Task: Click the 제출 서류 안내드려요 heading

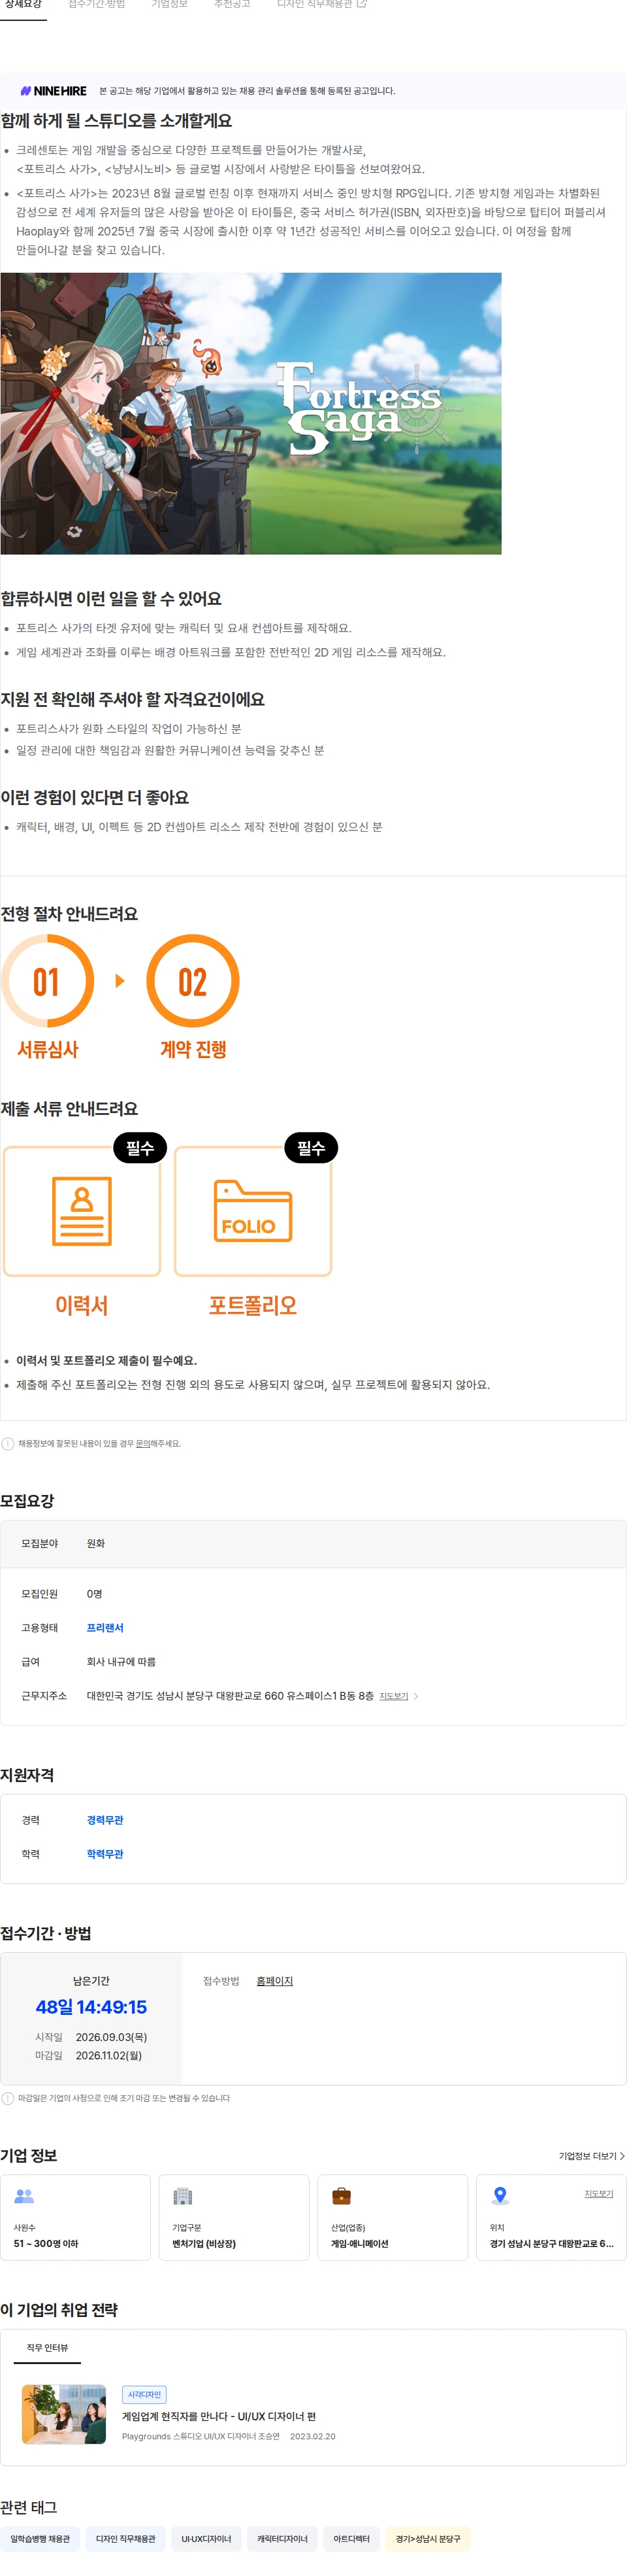Action: (69, 1109)
